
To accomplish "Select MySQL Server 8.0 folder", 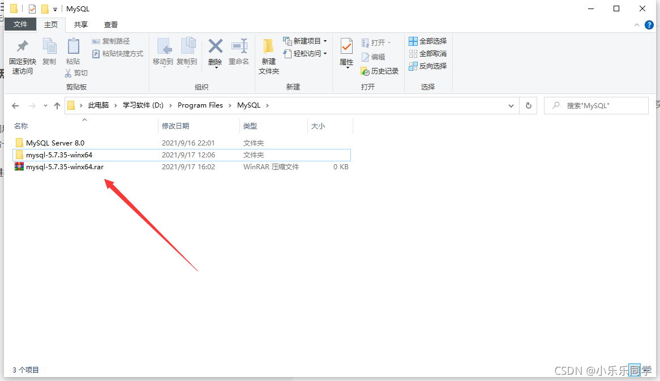I will pyautogui.click(x=182, y=143).
